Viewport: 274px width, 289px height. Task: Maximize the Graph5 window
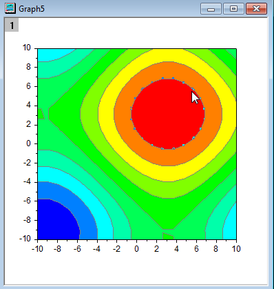(233, 9)
